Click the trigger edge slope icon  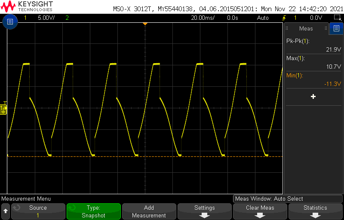[x=284, y=18]
